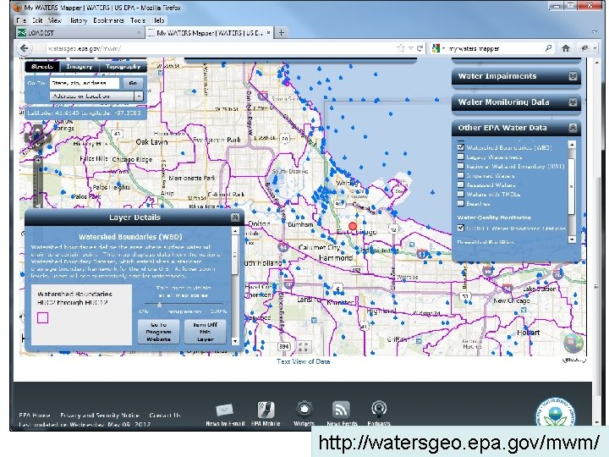Image resolution: width=609 pixels, height=457 pixels.
Task: Click the reload page icon
Action: tap(420, 48)
